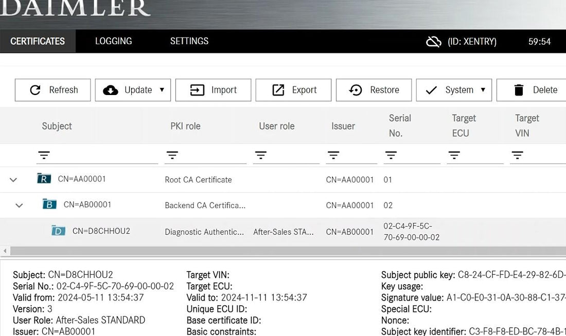Collapse the CN=AA00001 root certificate node

(x=14, y=180)
